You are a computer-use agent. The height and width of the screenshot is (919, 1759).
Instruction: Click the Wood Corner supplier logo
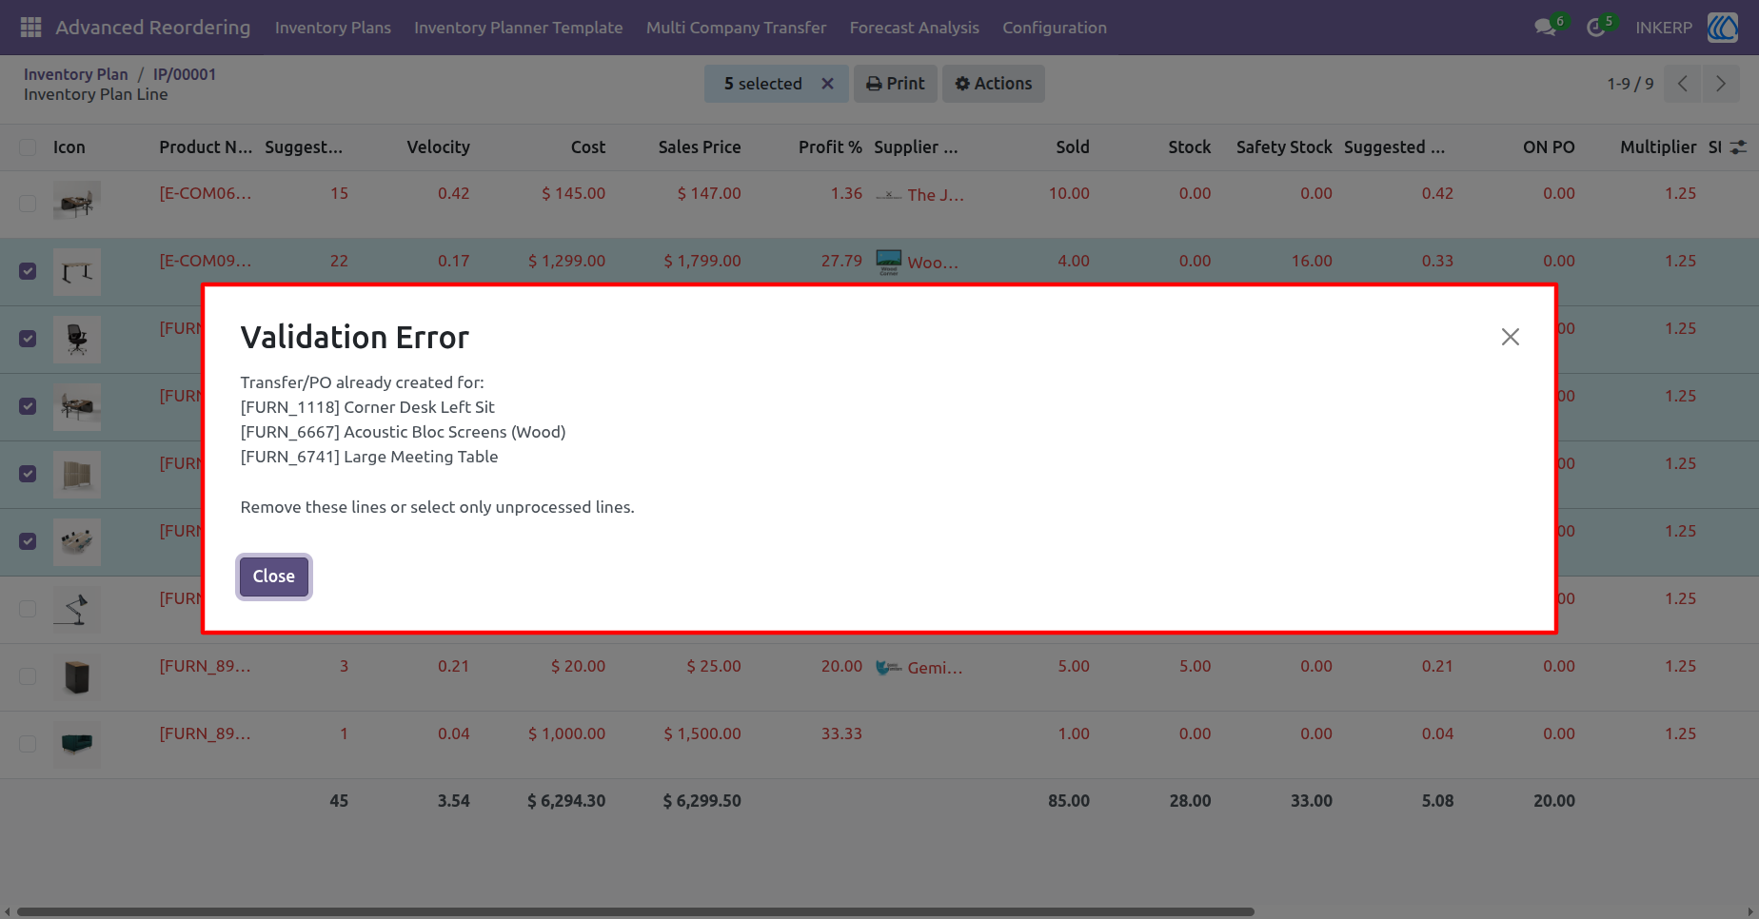point(888,262)
